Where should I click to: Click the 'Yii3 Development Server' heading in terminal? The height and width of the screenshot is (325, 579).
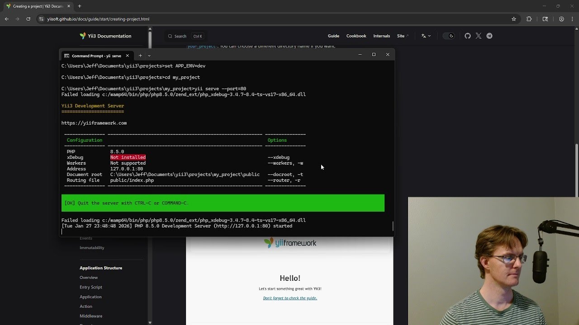(93, 106)
